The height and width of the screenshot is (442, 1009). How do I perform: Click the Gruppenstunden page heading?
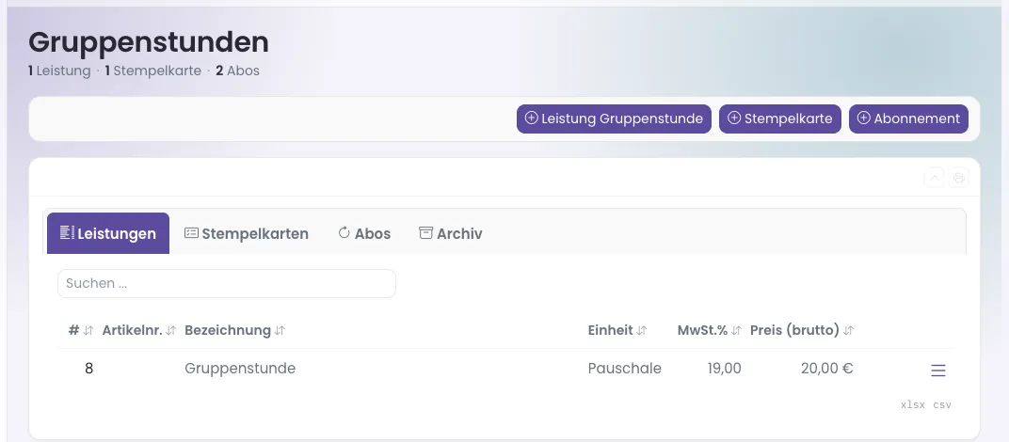coord(149,42)
